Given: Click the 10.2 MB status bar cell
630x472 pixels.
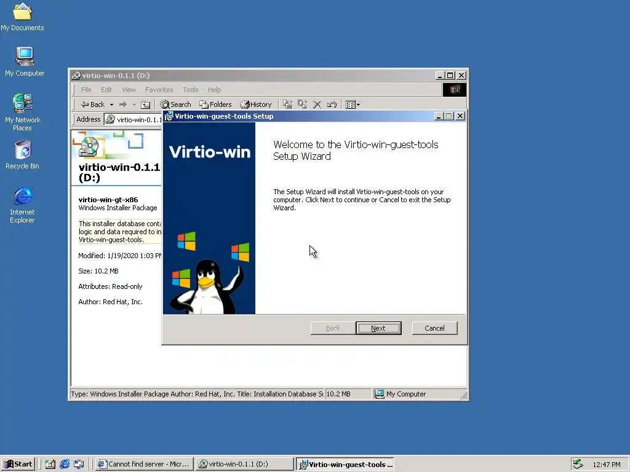Looking at the screenshot, I should (x=348, y=394).
